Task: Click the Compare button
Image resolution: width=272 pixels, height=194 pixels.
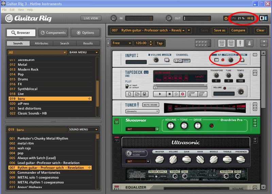Action: pyautogui.click(x=238, y=30)
